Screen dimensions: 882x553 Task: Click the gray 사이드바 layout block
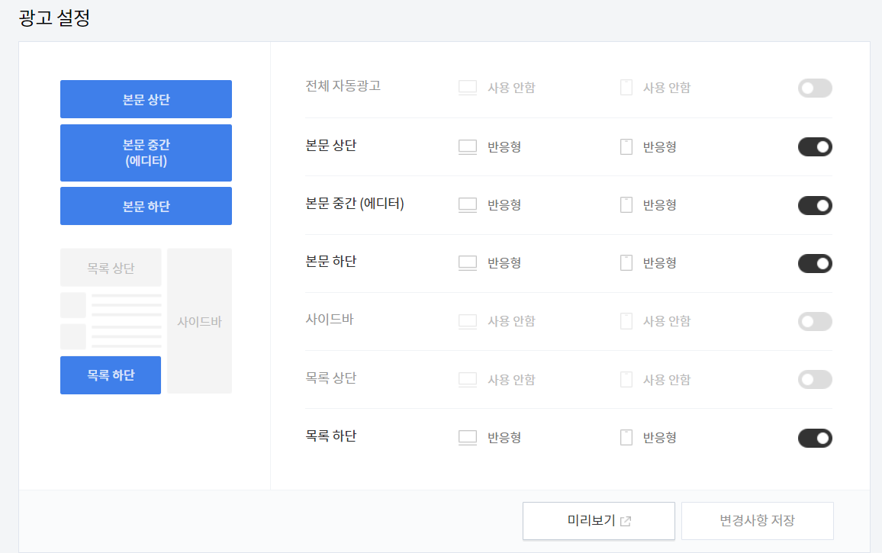(199, 321)
